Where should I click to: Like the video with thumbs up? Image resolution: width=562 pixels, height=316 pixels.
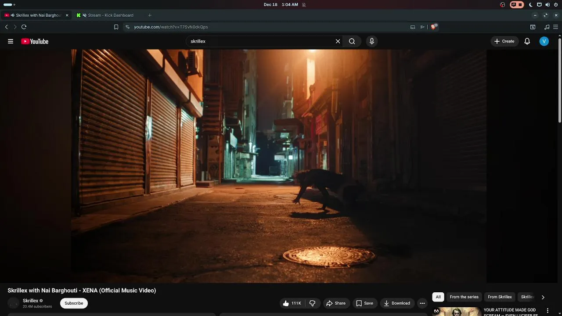tap(292, 303)
